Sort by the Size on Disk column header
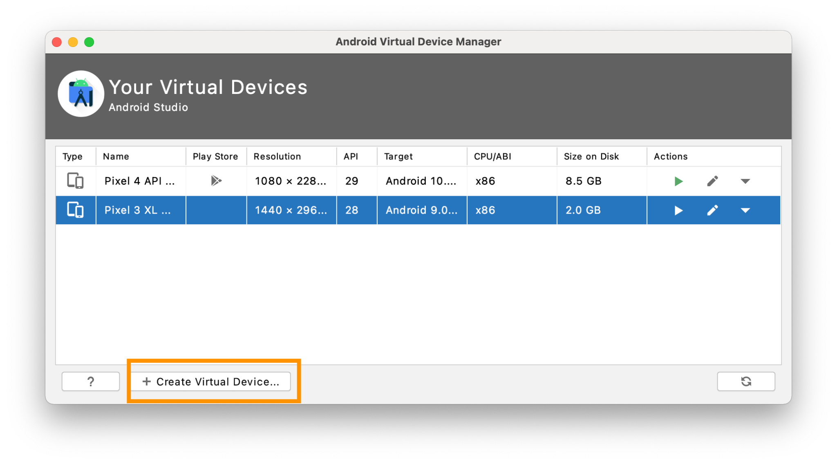 click(x=602, y=156)
